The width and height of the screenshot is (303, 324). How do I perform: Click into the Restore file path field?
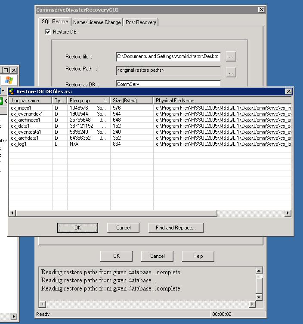tap(168, 57)
